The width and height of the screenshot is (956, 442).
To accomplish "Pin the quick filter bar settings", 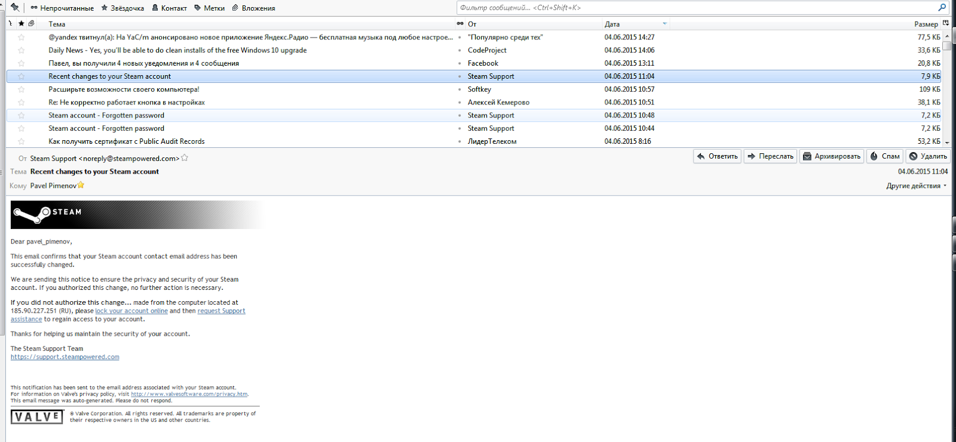I will (x=15, y=8).
